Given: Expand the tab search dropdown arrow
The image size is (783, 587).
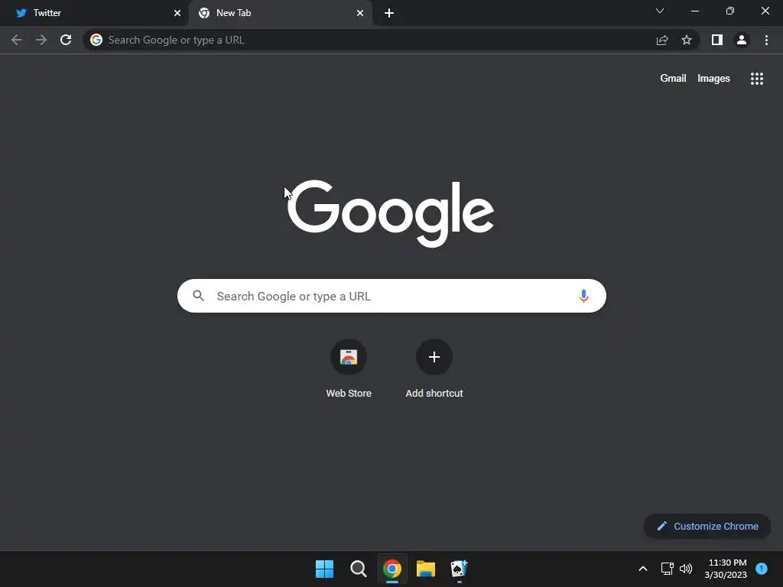Looking at the screenshot, I should [660, 11].
